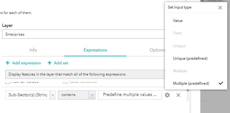Image resolution: width=230 pixels, height=113 pixels.
Task: Select the Expressions tab
Action: tap(95, 50)
